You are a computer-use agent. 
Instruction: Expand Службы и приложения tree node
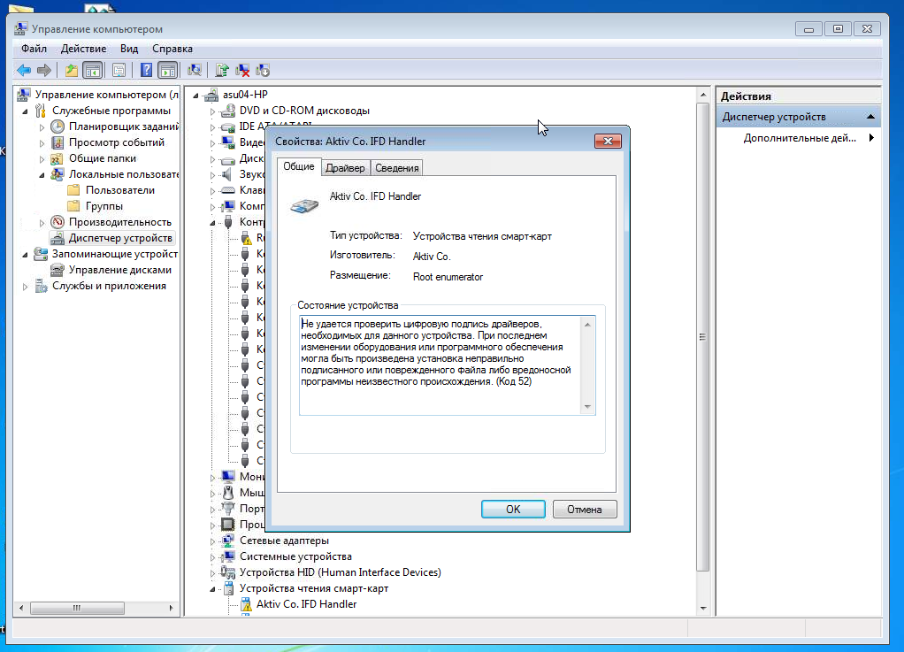coord(26,286)
